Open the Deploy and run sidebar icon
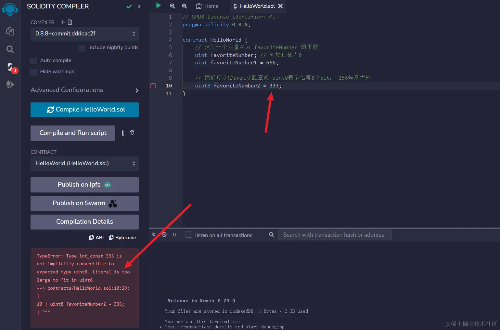Screen dimensions: 500x330 tap(10, 85)
